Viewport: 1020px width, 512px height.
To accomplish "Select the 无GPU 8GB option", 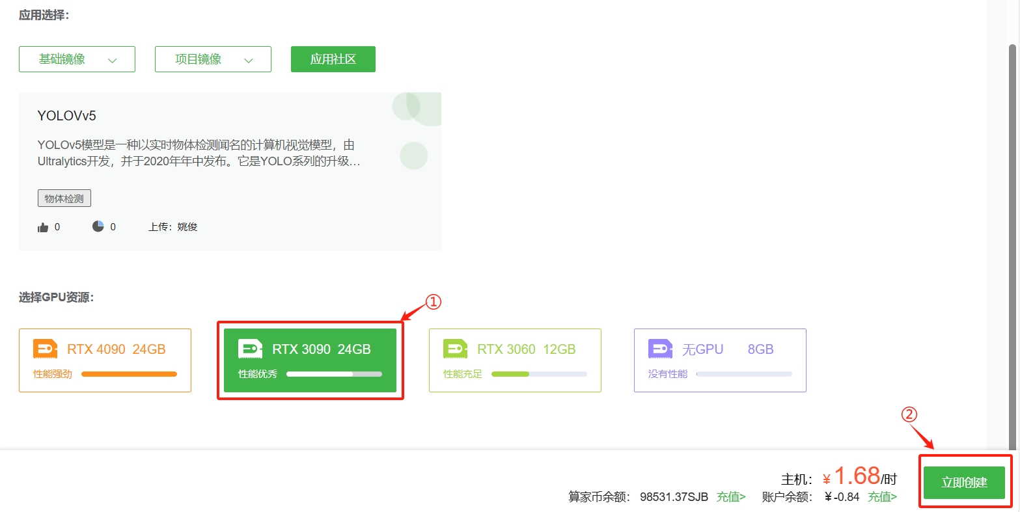I will click(720, 360).
